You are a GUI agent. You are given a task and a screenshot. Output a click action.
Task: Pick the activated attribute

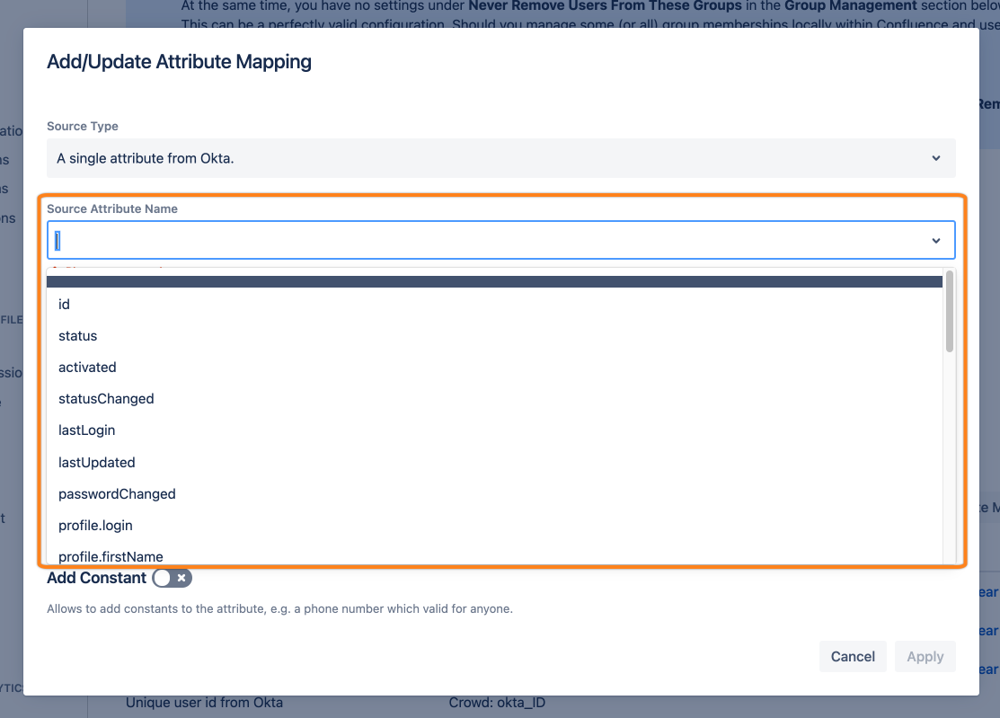(x=87, y=368)
